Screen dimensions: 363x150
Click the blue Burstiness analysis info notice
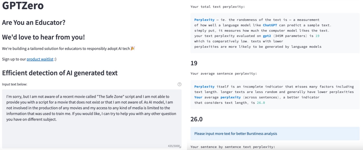click(x=236, y=133)
